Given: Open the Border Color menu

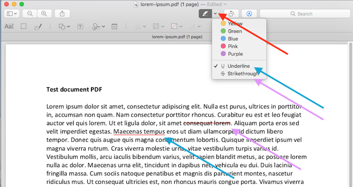Looking at the screenshot, I should (x=158, y=26).
